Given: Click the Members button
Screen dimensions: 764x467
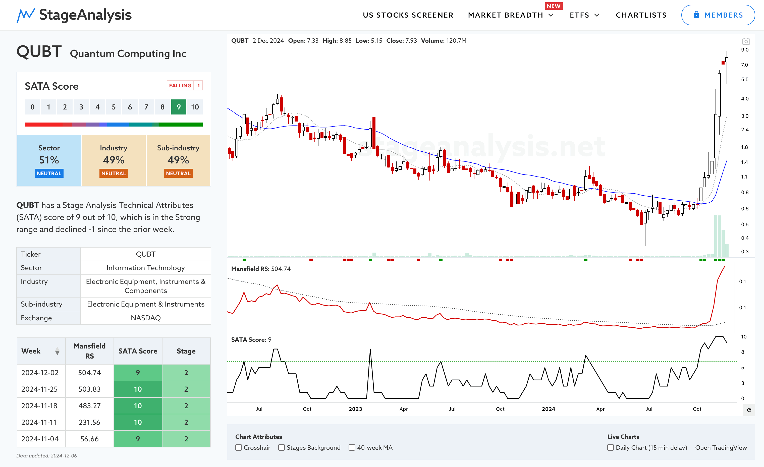Looking at the screenshot, I should [718, 15].
